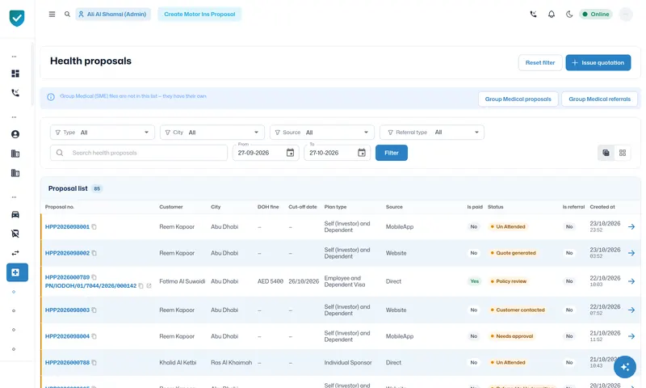
Task: Open the calls icon in sidebar
Action: coord(15,93)
